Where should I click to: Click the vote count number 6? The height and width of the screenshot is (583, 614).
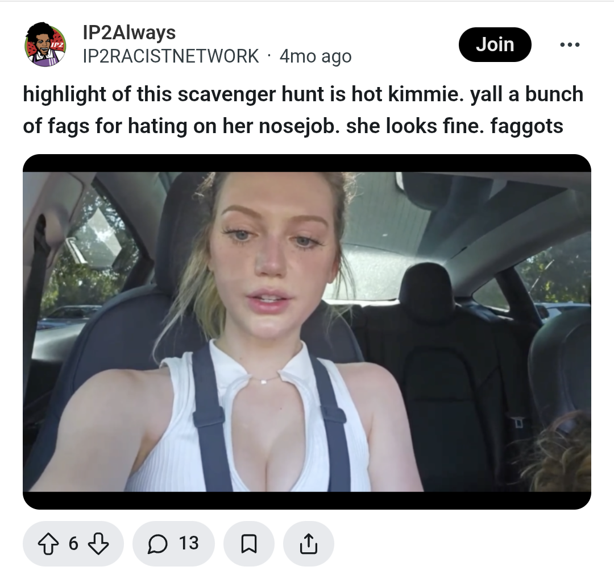click(73, 543)
